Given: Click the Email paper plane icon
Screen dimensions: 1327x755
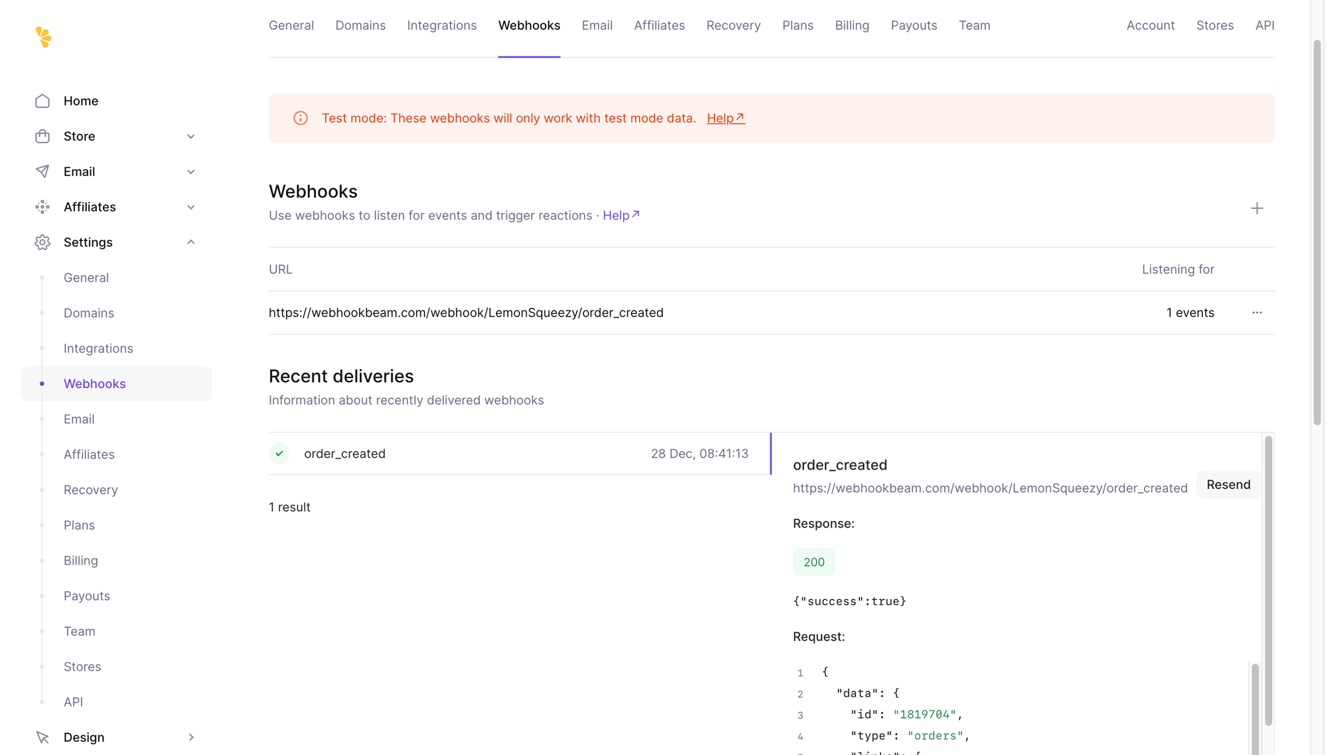Looking at the screenshot, I should pyautogui.click(x=42, y=171).
